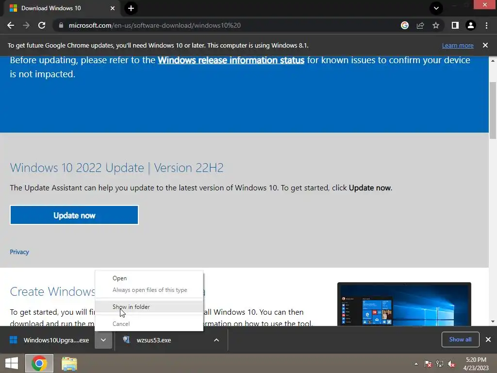The width and height of the screenshot is (497, 373).
Task: Click the muted volume tray icon
Action: pos(451,364)
